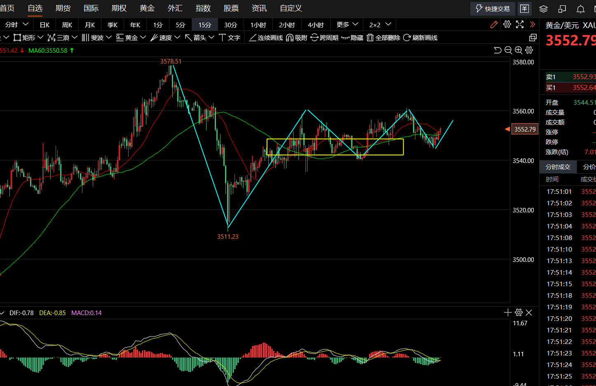
Task: Open the 股票 stocks tab
Action: tap(231, 8)
